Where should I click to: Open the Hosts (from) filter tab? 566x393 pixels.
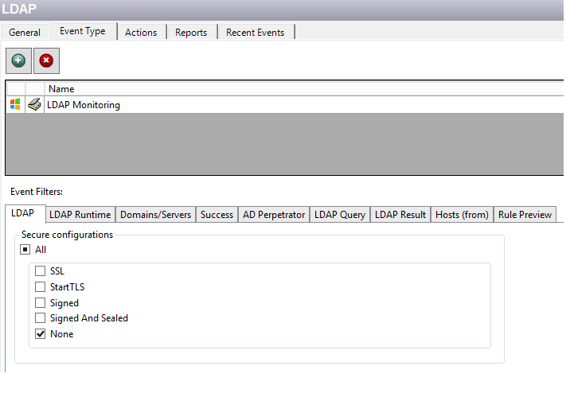pos(462,215)
